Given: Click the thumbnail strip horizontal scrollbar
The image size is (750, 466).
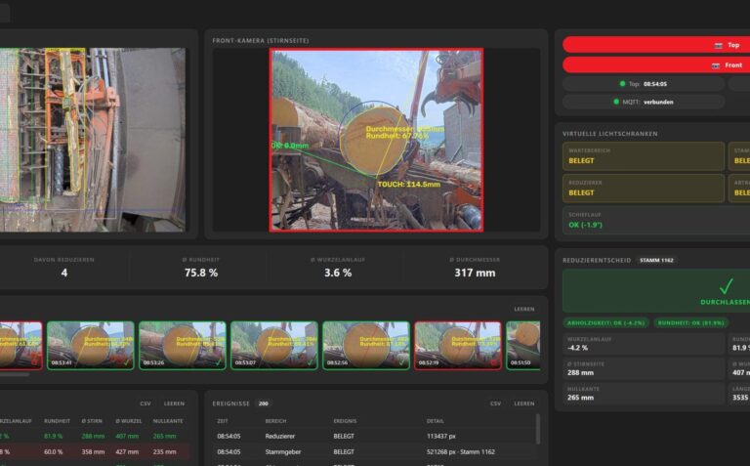Looking at the screenshot, I should click(15, 374).
